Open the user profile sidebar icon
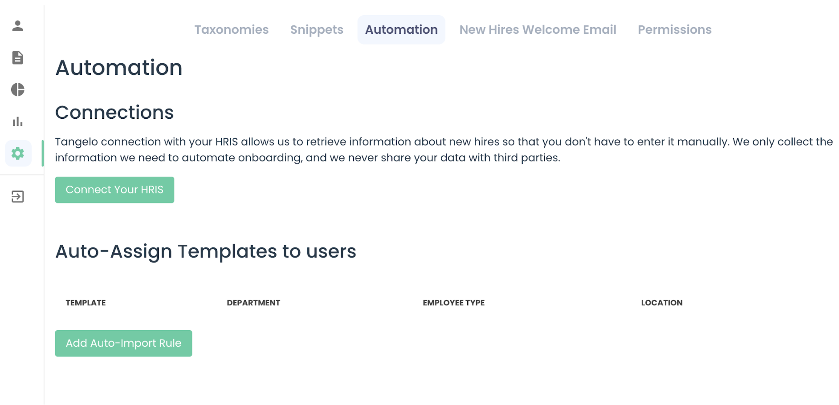This screenshot has height=405, width=839. (18, 26)
